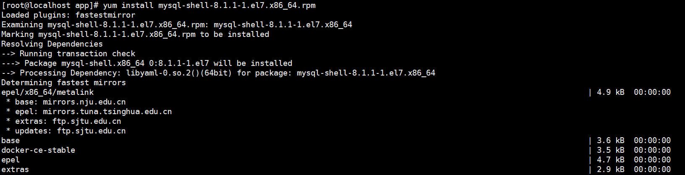Click the 'fastestmirror' plugin name
The height and width of the screenshot is (175, 685).
[105, 15]
